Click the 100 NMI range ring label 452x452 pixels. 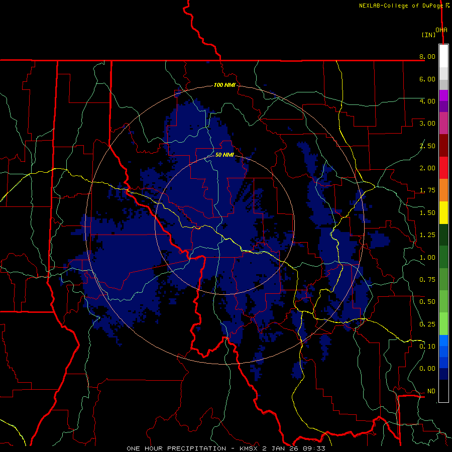coord(224,85)
